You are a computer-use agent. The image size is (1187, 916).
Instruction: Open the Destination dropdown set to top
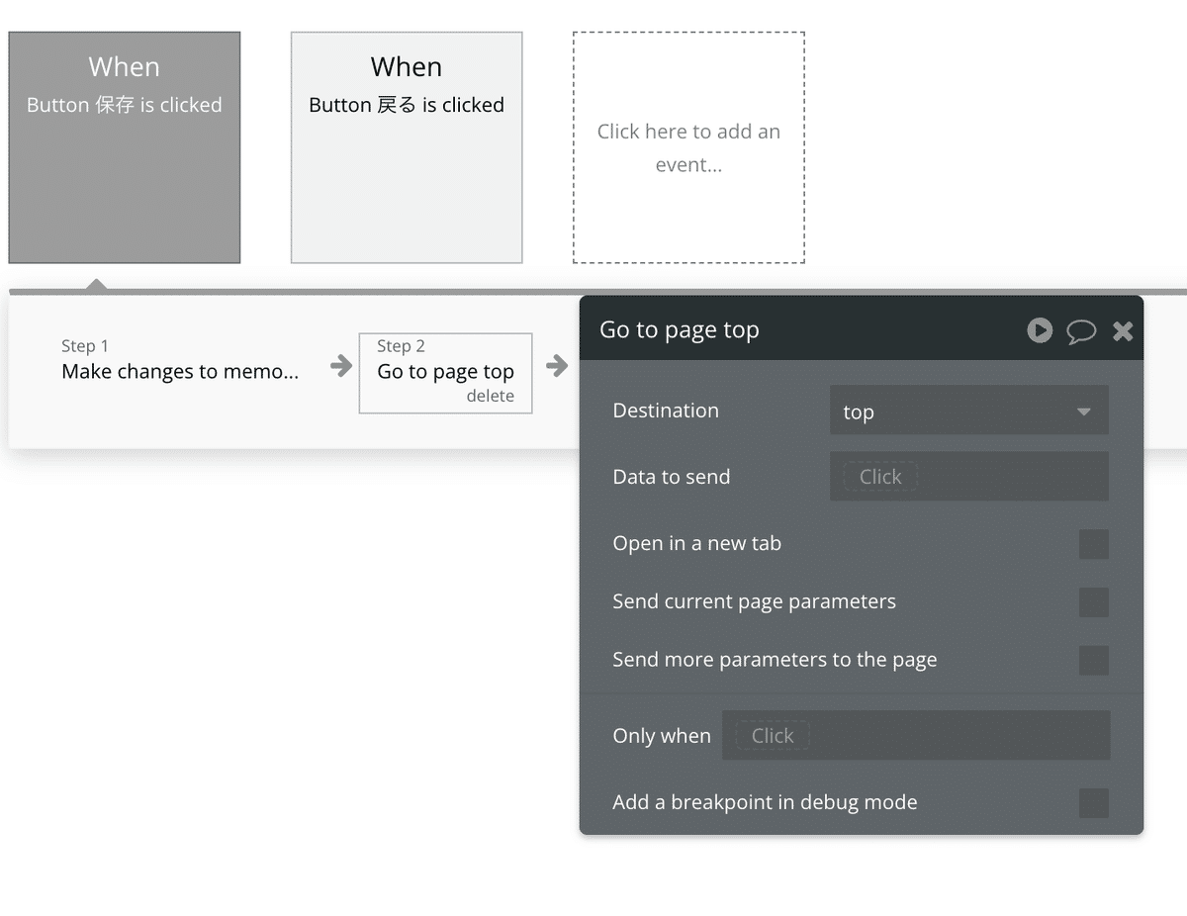968,412
